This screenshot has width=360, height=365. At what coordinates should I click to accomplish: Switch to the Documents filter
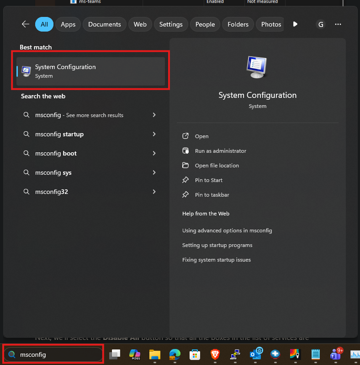pos(105,24)
